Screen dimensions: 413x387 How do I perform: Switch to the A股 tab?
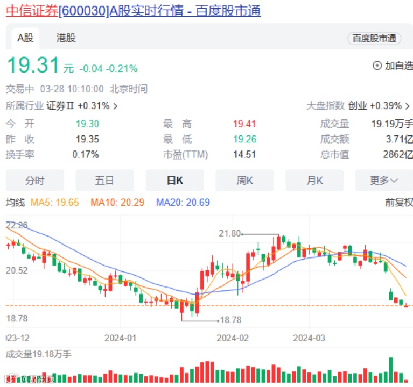[25, 38]
